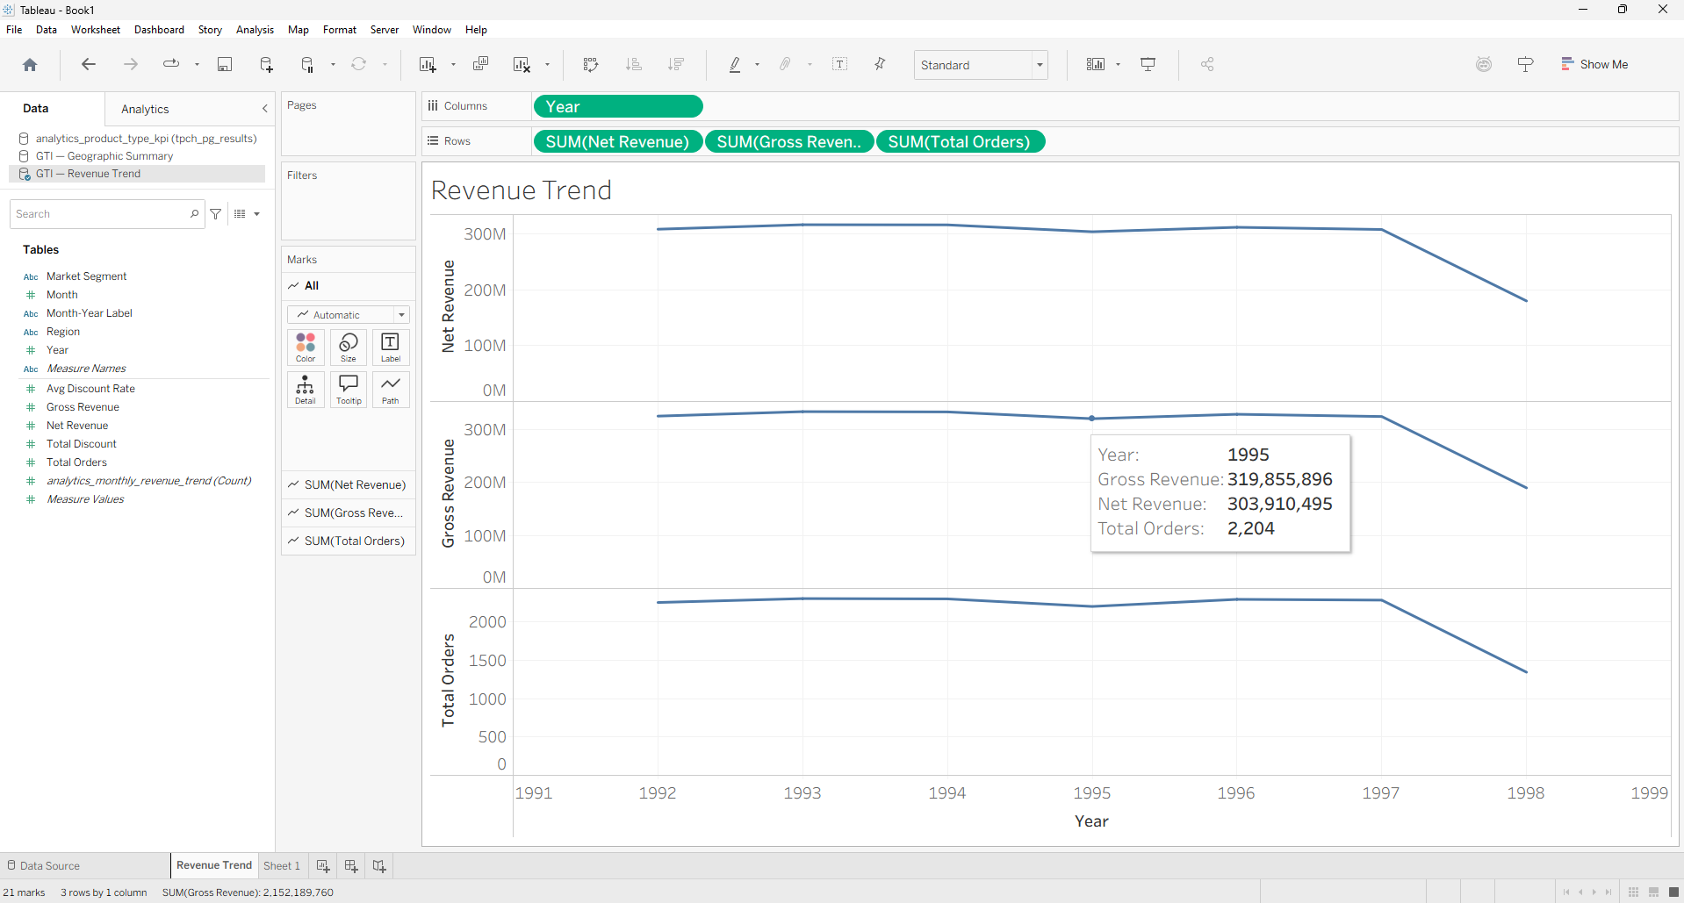
Task: Collapse the Data pane with the chevron
Action: coord(264,109)
